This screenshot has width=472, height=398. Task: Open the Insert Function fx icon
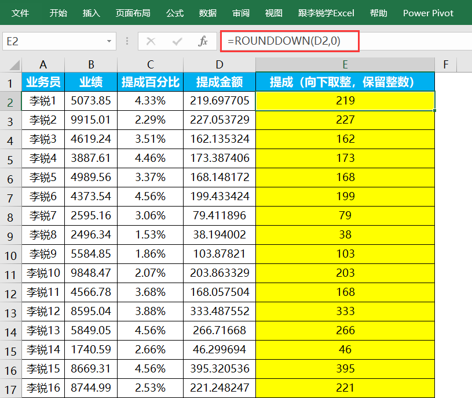(203, 41)
